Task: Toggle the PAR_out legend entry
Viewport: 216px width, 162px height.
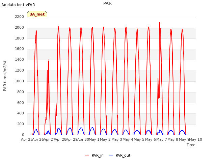Action: (119, 155)
